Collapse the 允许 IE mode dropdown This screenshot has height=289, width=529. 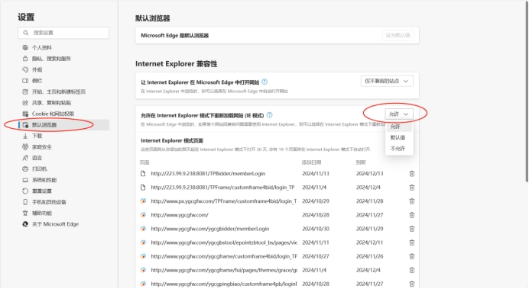point(399,114)
